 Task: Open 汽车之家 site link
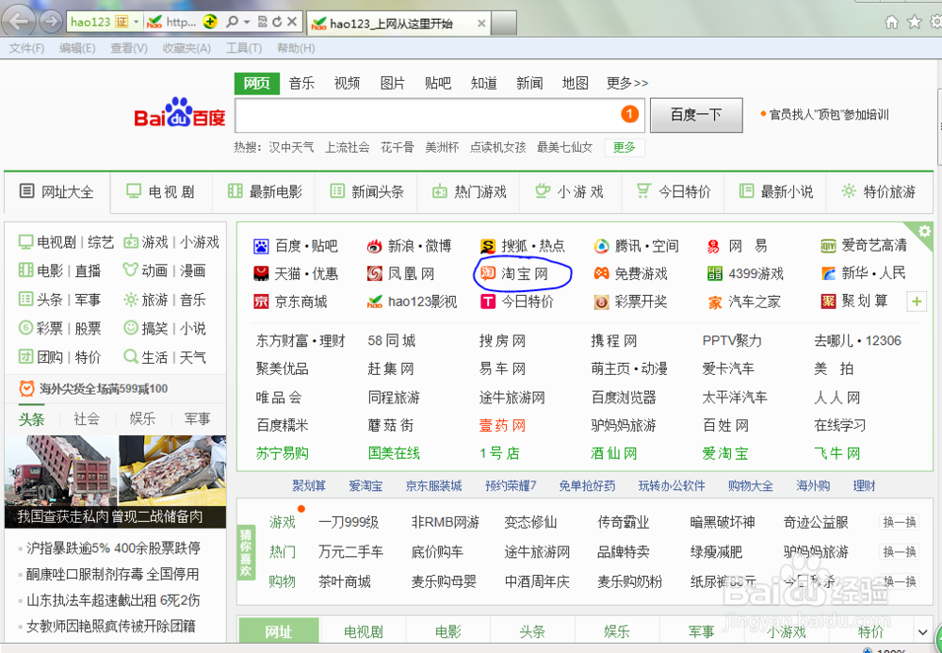pos(744,302)
